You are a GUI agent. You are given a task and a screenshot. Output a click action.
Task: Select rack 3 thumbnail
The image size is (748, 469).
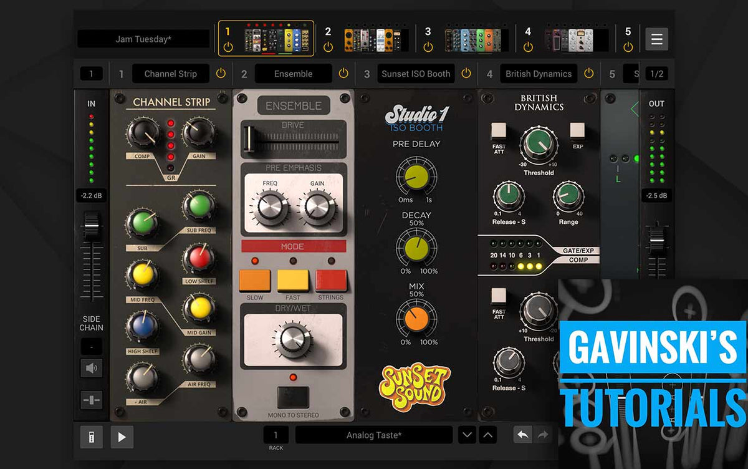pos(477,39)
